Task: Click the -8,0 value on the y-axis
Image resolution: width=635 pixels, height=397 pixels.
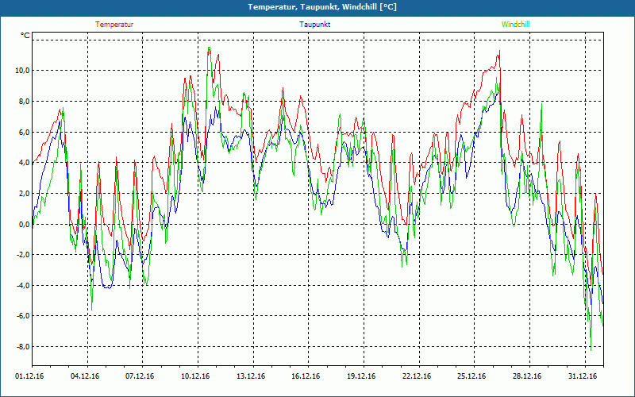Action: pyautogui.click(x=24, y=346)
